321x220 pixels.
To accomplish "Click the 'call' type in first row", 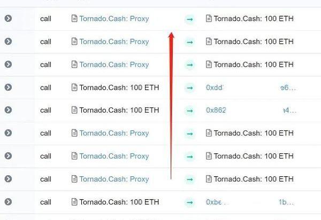I will (x=45, y=19).
